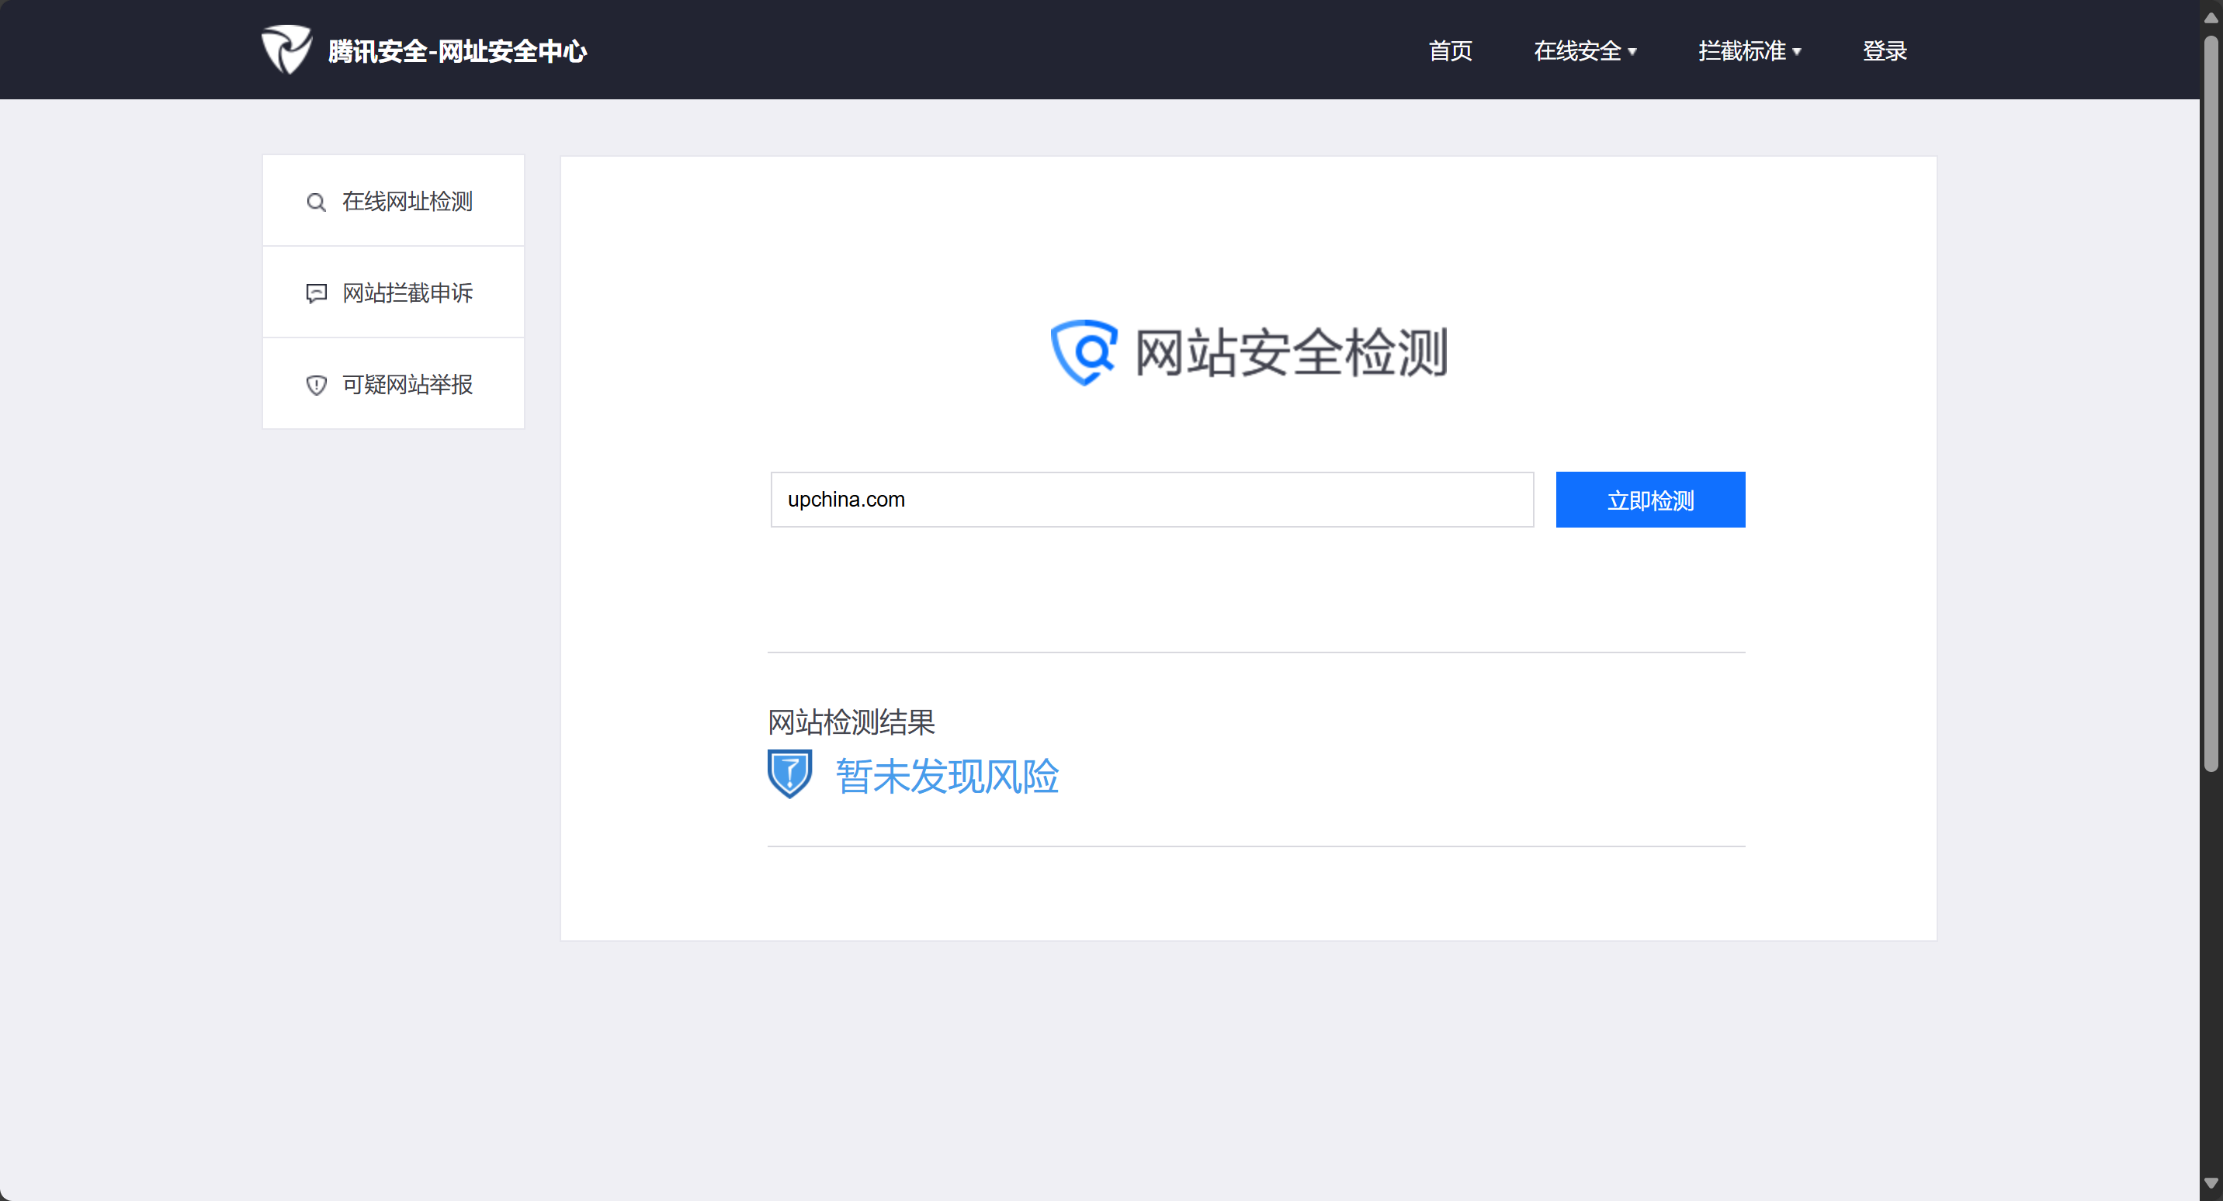This screenshot has height=1201, width=2223.
Task: Open 腾讯安全-网址安全中心 title link
Action: 457,51
